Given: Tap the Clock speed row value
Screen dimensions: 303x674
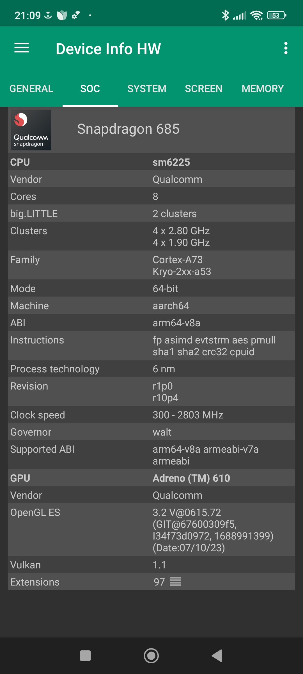Looking at the screenshot, I should pyautogui.click(x=188, y=415).
